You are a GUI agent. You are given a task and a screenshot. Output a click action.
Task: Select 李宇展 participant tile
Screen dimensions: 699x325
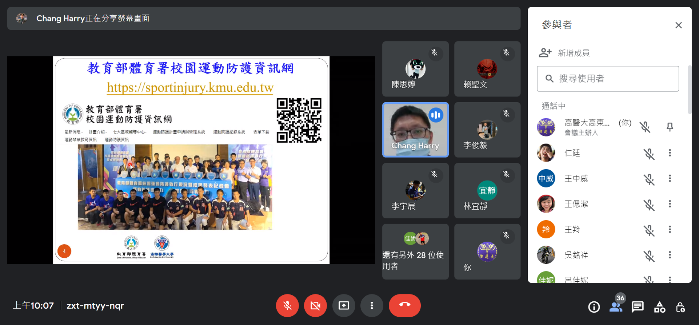[x=415, y=191]
